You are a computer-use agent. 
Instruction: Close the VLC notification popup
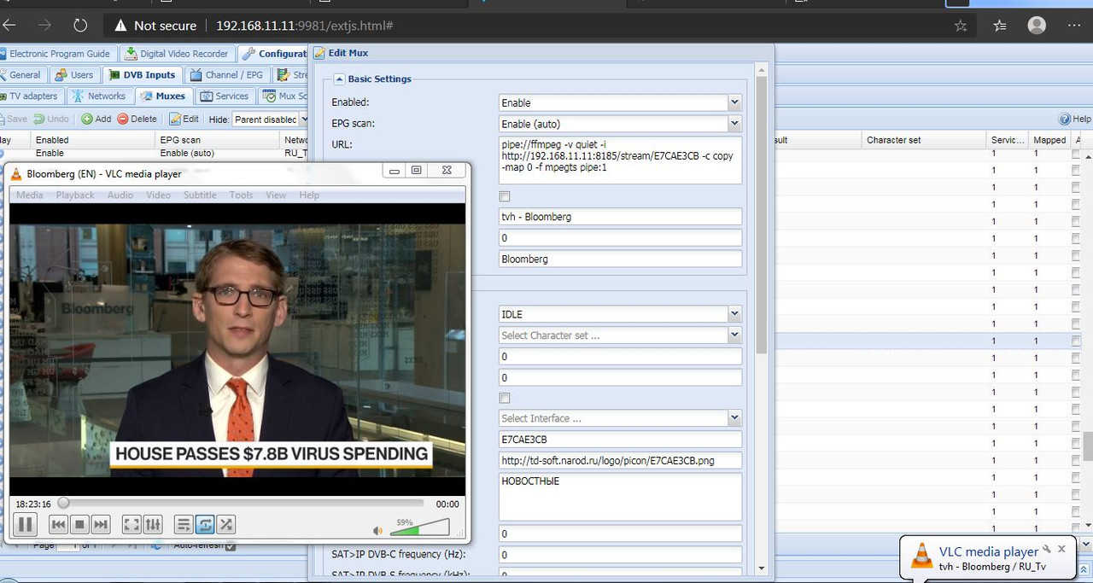point(1061,550)
